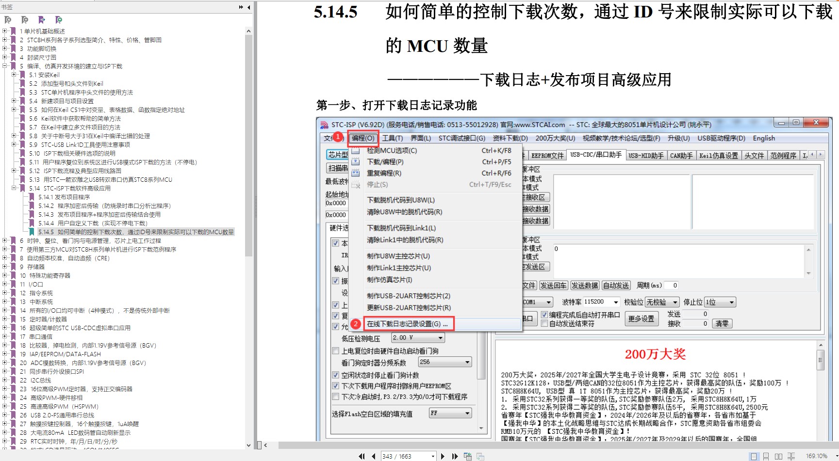Open bookmark 8 自动频率校准
This screenshot has height=461, width=839.
click(65, 258)
